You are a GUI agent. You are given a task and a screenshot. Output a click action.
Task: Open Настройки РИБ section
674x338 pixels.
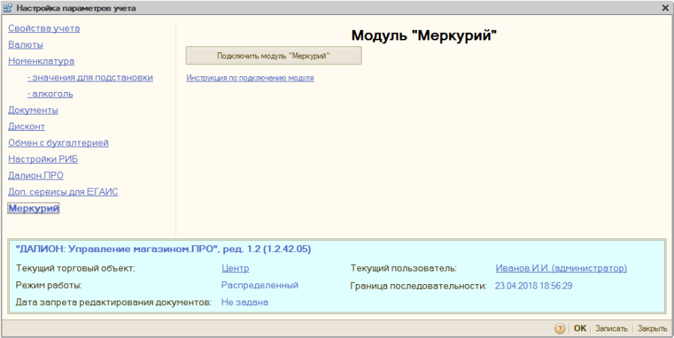[x=43, y=159]
